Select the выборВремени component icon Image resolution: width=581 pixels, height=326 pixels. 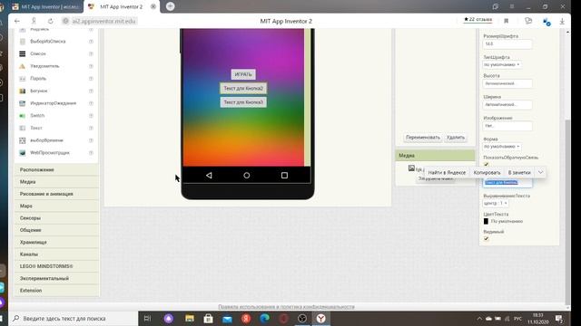point(23,140)
